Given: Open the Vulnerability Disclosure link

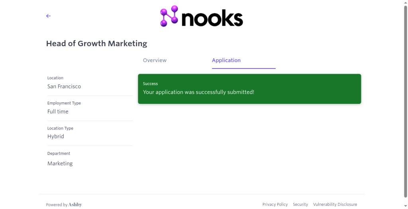Looking at the screenshot, I should tap(335, 205).
